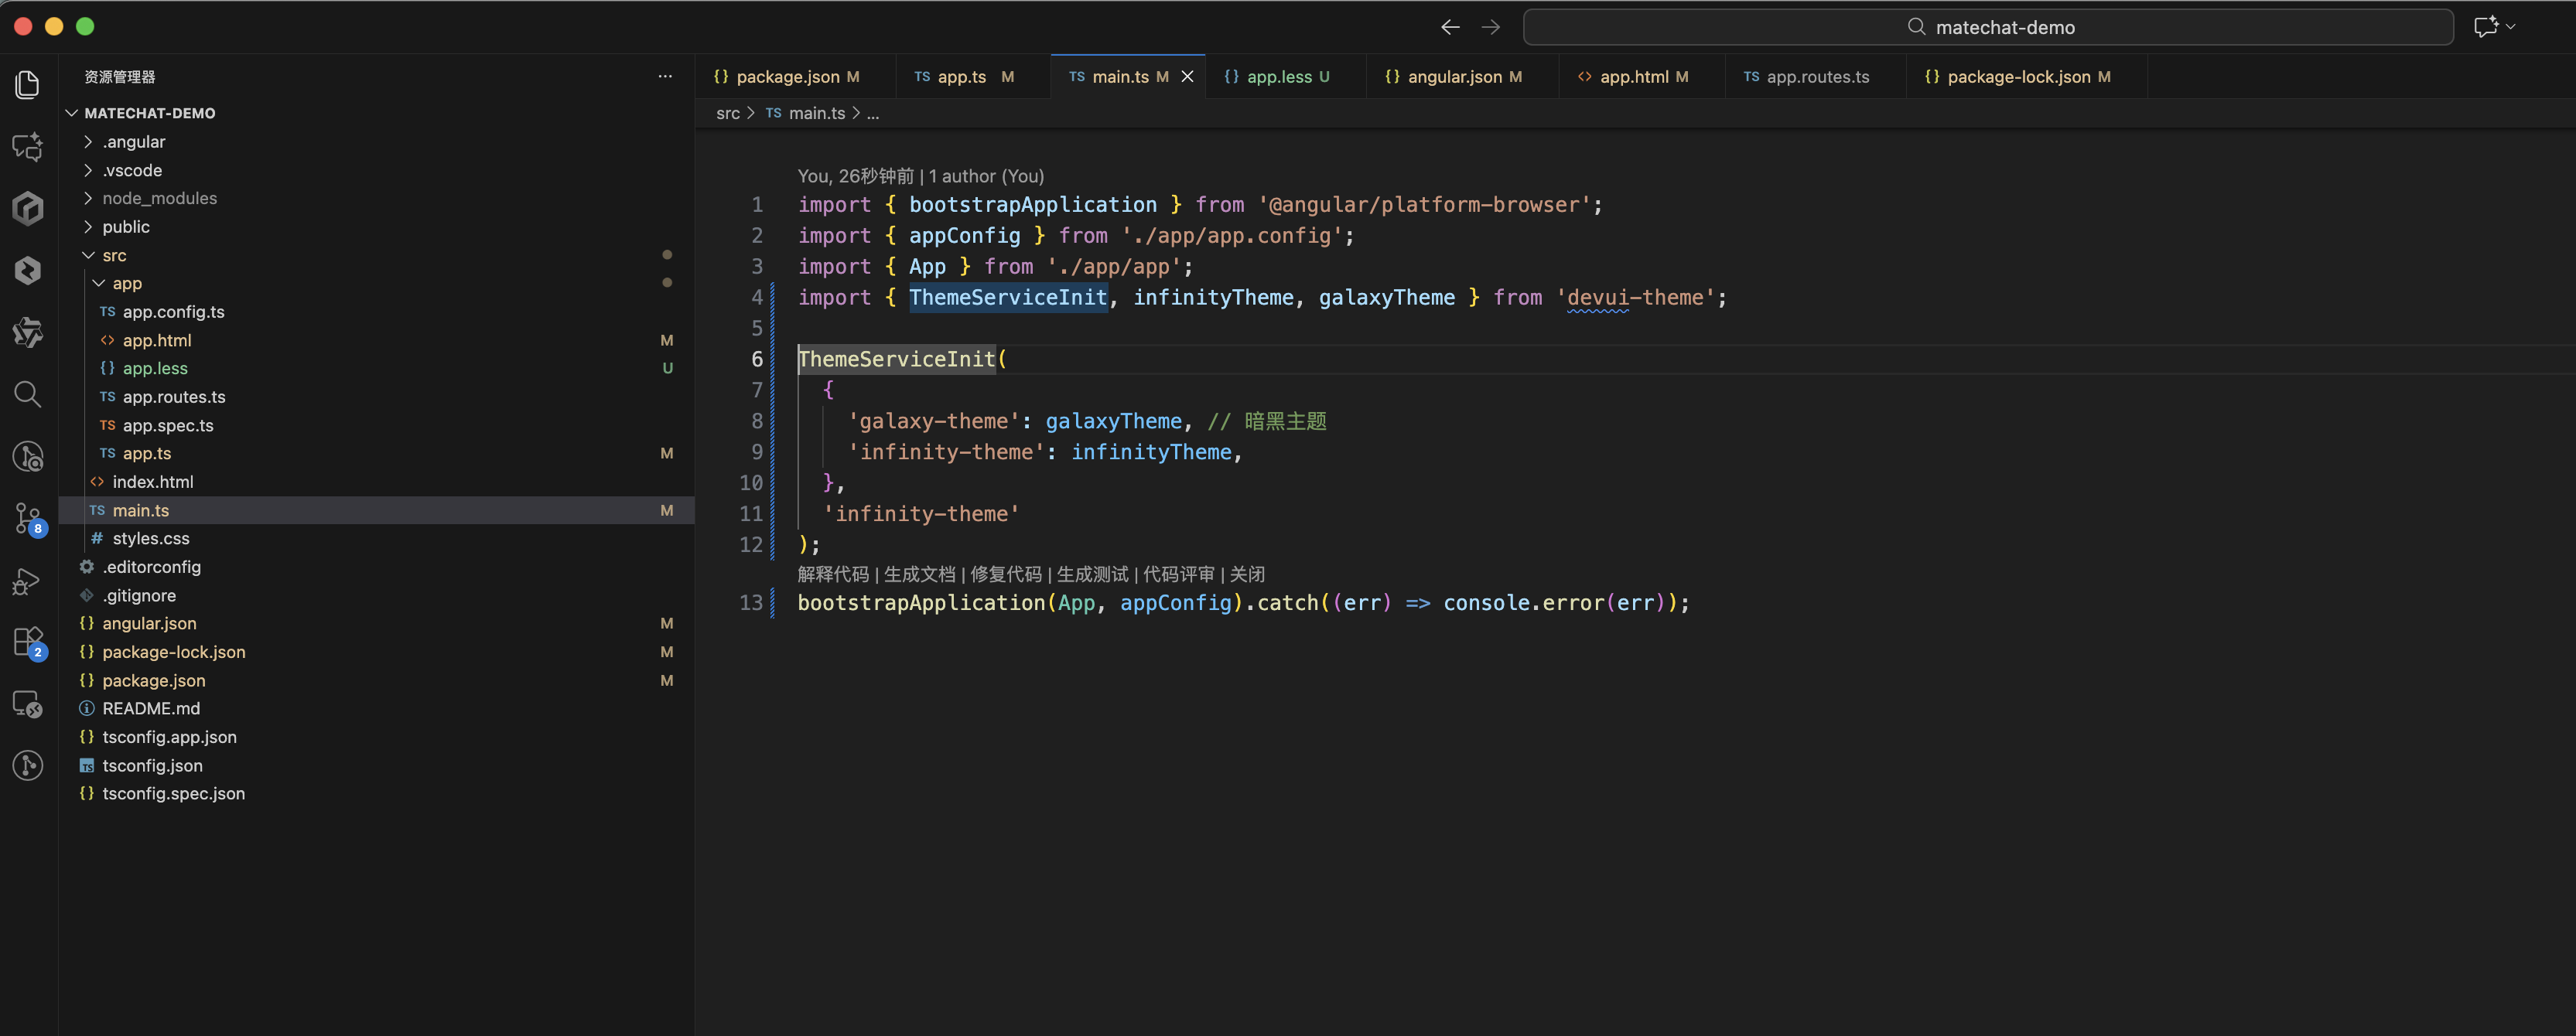Screen dimensions: 2576x1036
Task: Close the main.ts tab
Action: point(1187,77)
